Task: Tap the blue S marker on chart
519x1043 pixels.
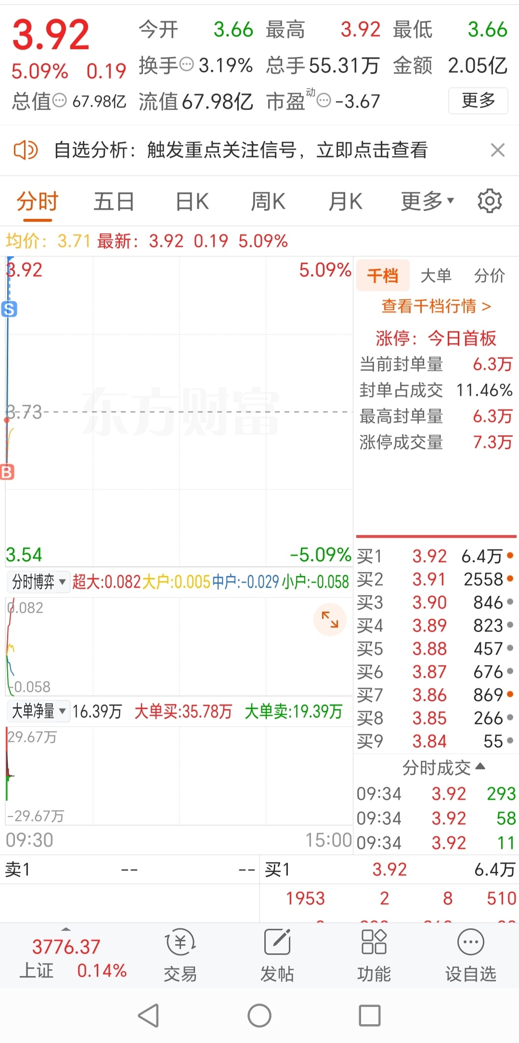Action: pos(9,309)
